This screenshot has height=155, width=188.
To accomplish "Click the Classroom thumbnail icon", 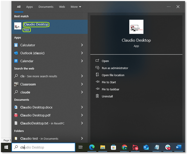I will pos(16,84).
